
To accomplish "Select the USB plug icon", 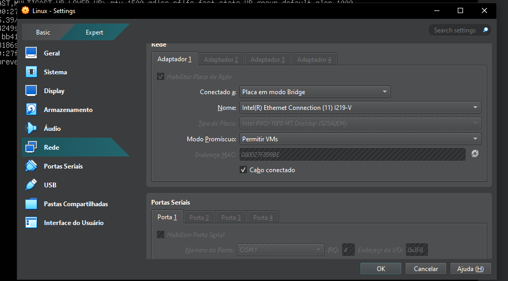I will 31,185.
